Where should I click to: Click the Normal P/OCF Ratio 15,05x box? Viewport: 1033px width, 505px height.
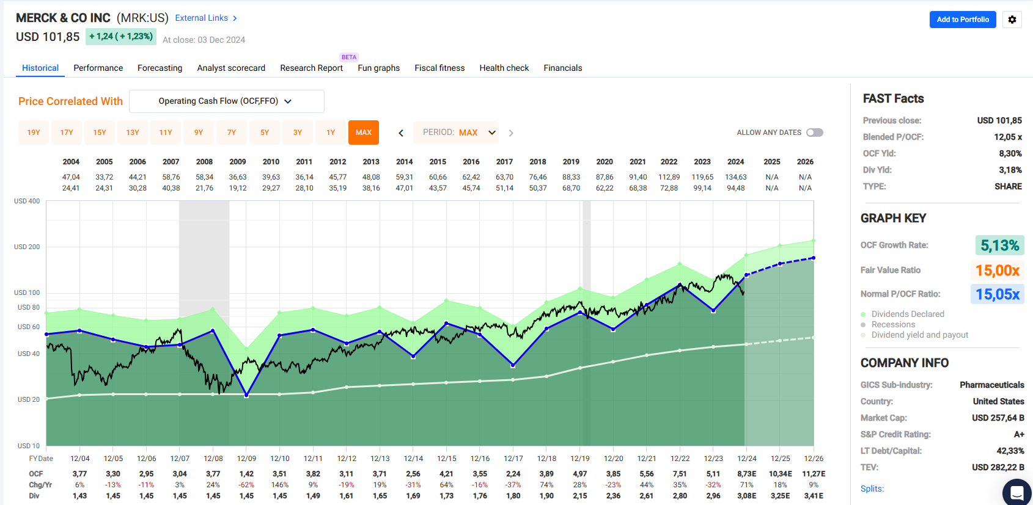click(x=997, y=294)
